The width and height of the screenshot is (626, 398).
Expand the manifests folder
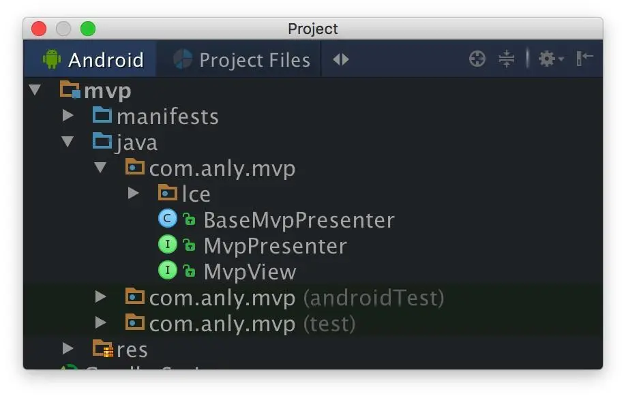68,116
